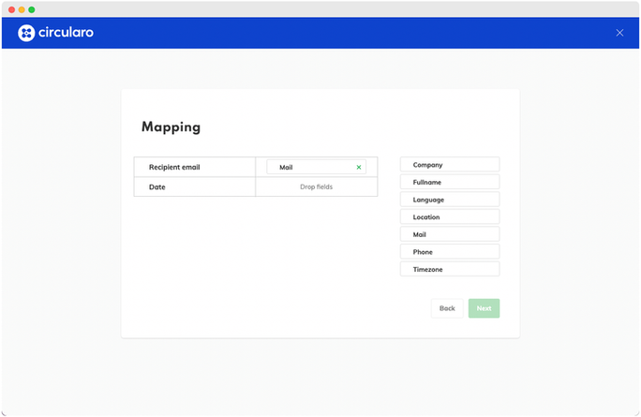
Task: Select the Company field
Action: 449,165
